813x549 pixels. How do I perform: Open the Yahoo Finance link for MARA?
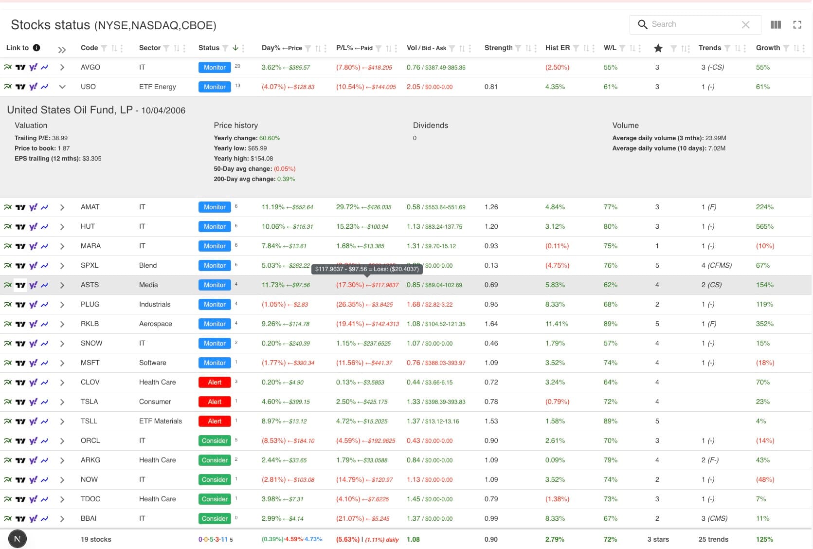(33, 246)
